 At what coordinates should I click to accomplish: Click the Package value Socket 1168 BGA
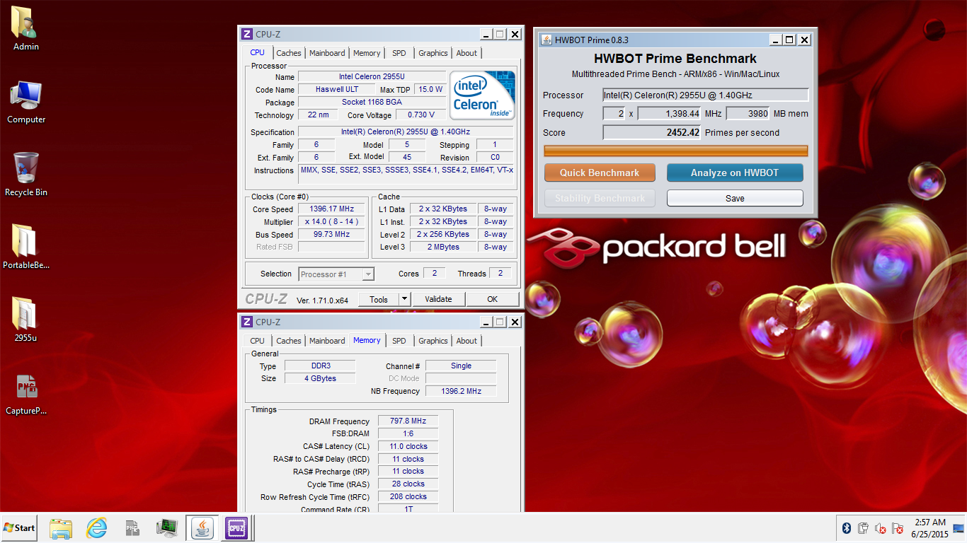[372, 102]
